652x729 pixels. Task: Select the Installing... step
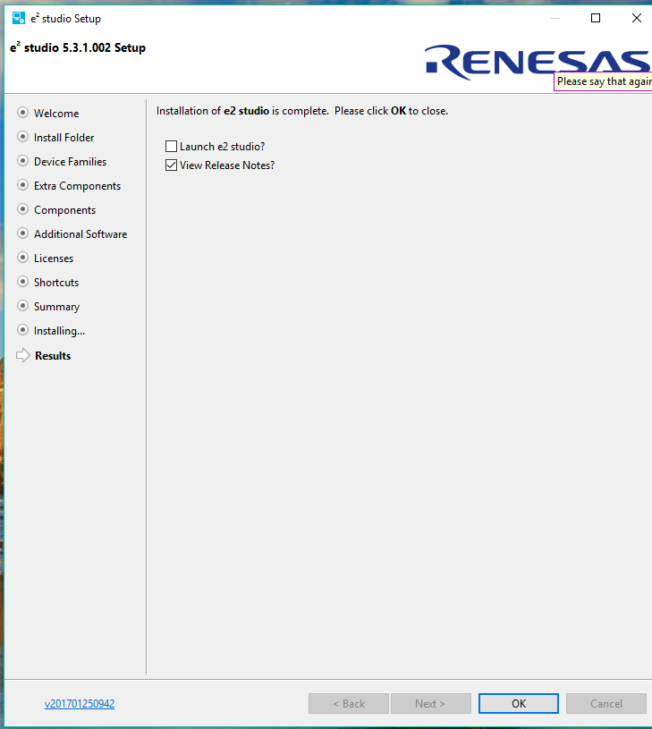[x=59, y=331]
